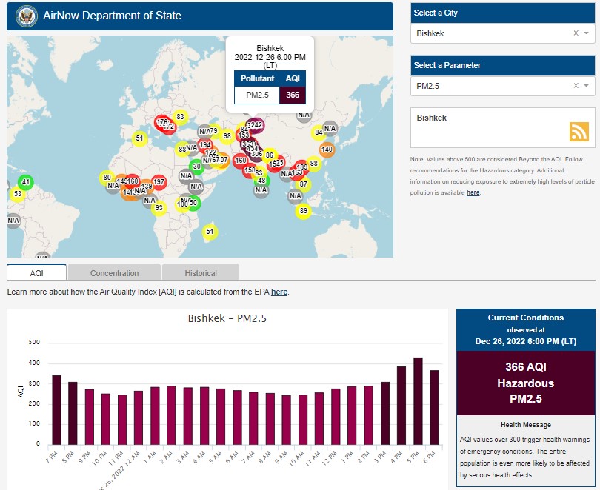Click the red map marker showing 197
Image resolution: width=600 pixels, height=490 pixels.
[x=159, y=182]
